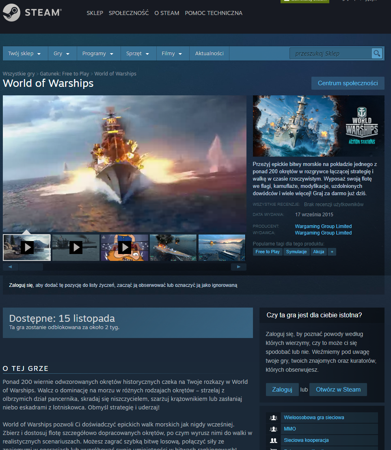Open the Gry dropdown menu
Image resolution: width=391 pixels, height=450 pixels.
point(61,54)
